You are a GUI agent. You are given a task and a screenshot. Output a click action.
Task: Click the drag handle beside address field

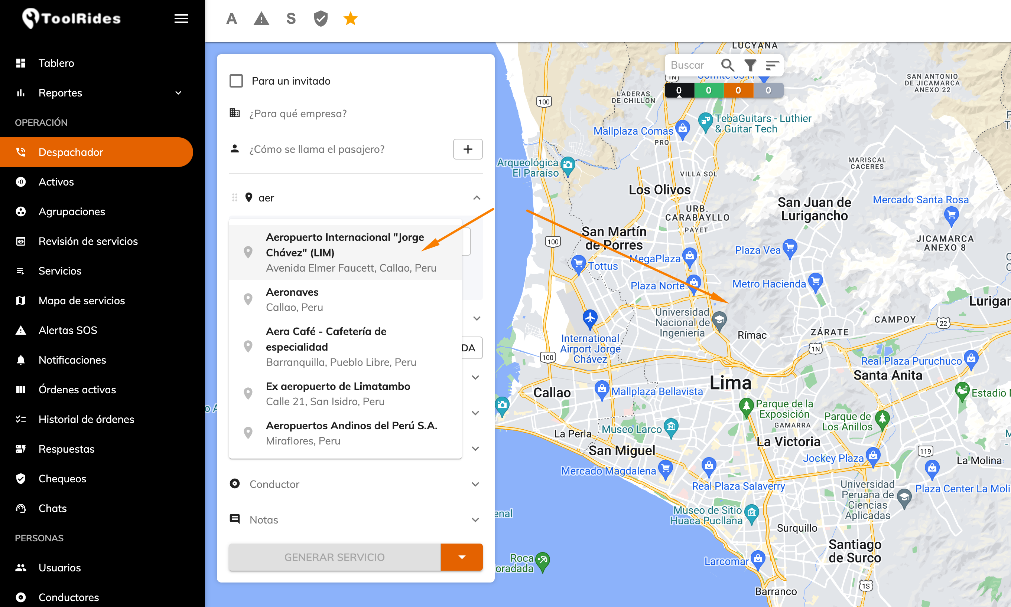point(235,197)
